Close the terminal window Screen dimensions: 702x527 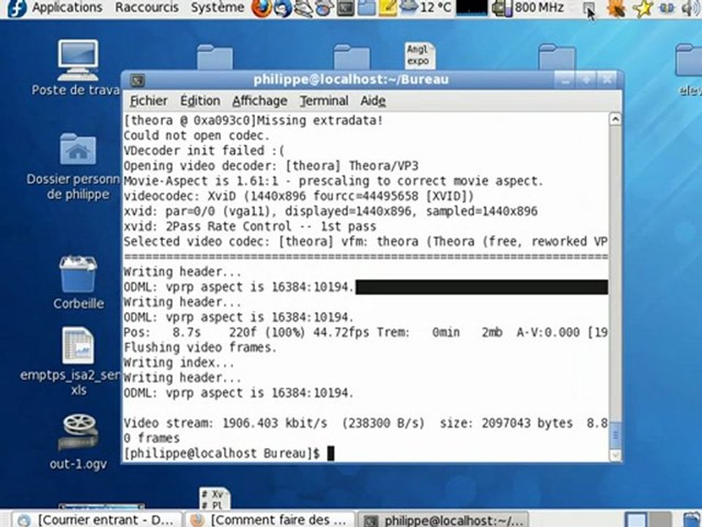pyautogui.click(x=607, y=81)
